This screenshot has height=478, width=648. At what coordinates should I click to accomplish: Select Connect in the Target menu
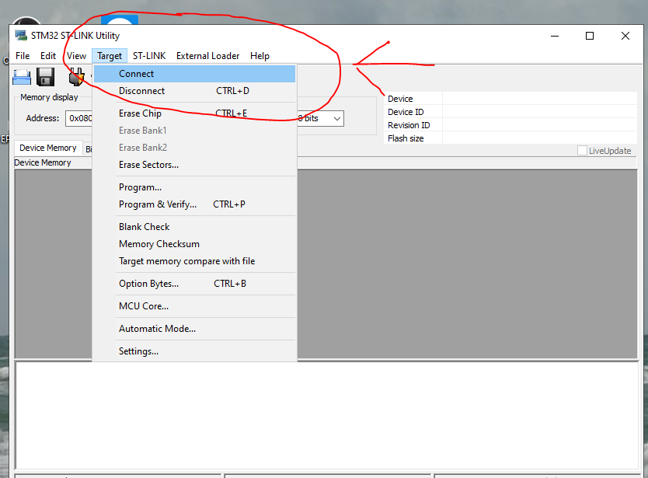137,74
